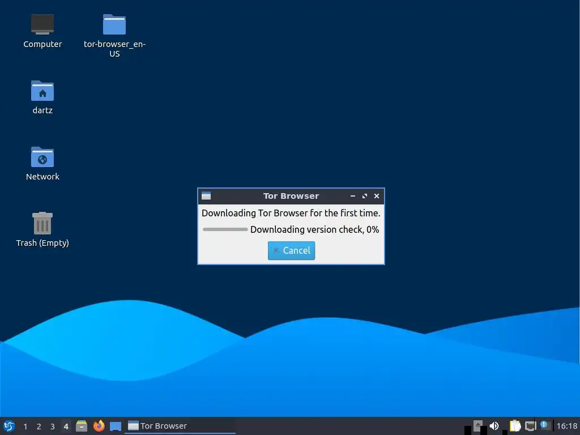Switch to workspace 2
This screenshot has height=435, width=580.
[39, 427]
